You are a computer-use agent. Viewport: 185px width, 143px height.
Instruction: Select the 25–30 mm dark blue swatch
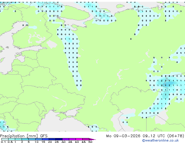click(59, 139)
